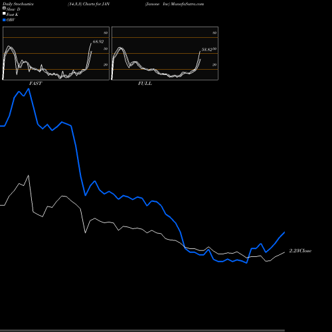
Task: Click the 20 axis label in FULL chart
Action: [214, 64]
